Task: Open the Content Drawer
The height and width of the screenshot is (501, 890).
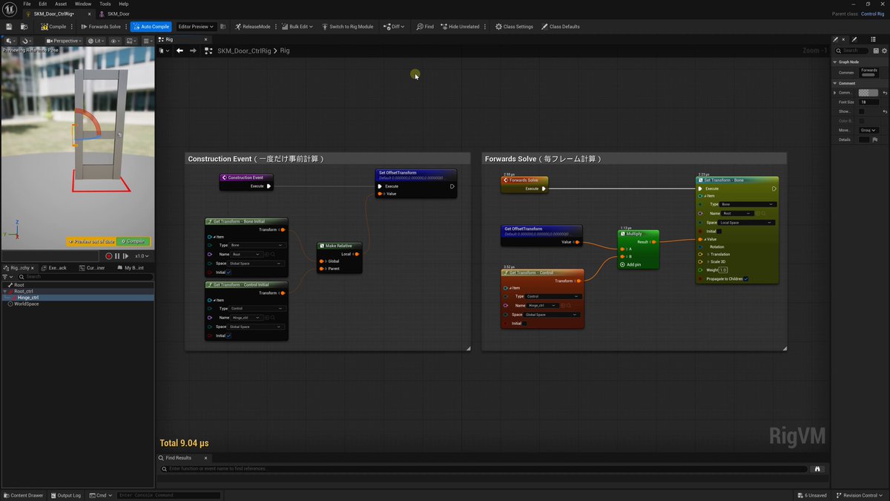Action: (x=23, y=495)
